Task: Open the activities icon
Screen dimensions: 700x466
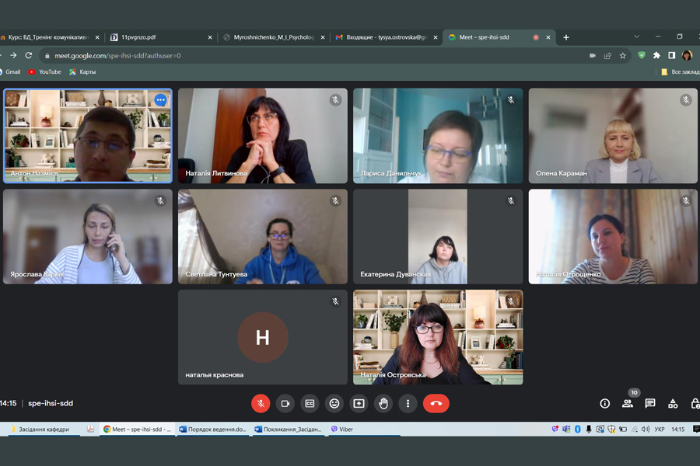Action: [x=673, y=404]
